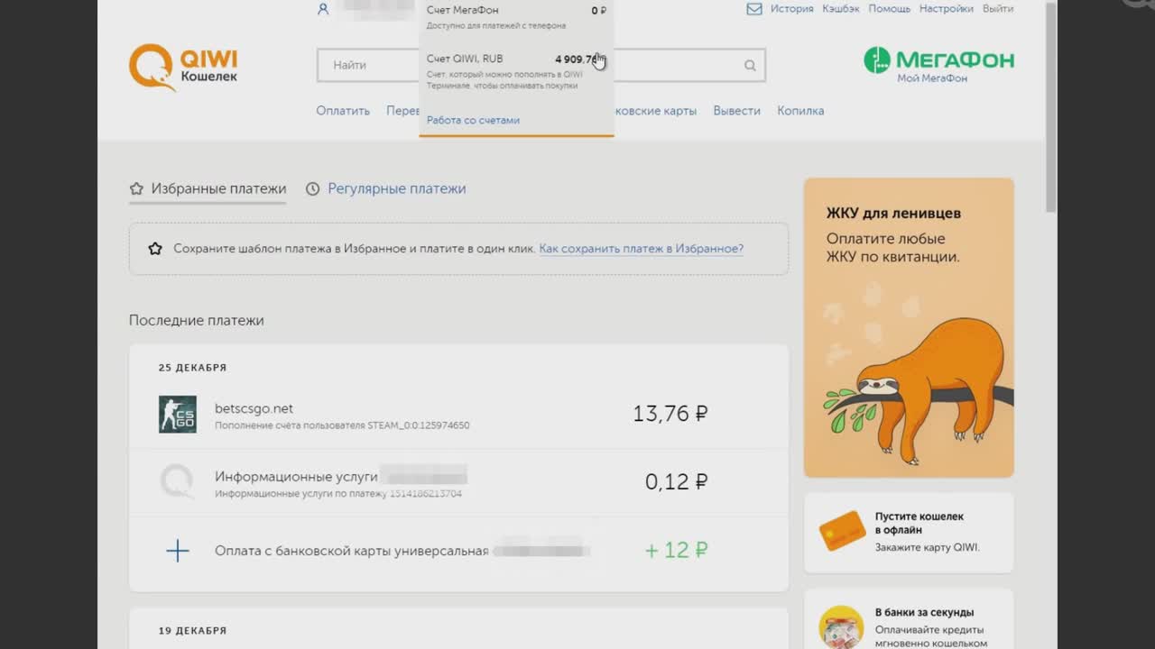Click Как сохранить платеж в Избранное link
This screenshot has height=649, width=1155.
(642, 249)
